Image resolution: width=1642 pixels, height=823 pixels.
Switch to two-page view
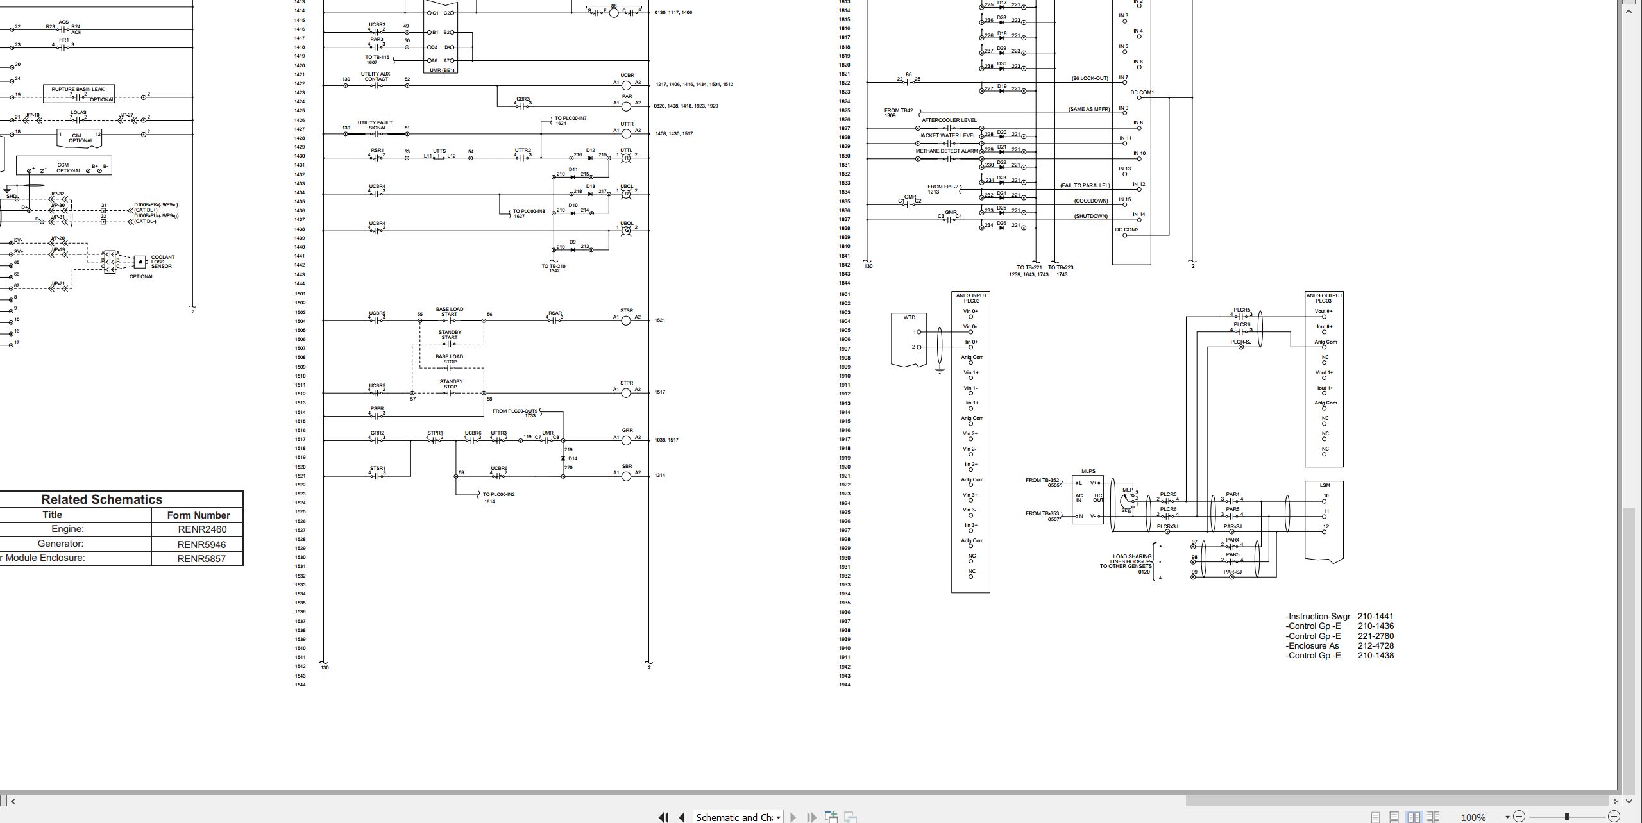(1413, 817)
